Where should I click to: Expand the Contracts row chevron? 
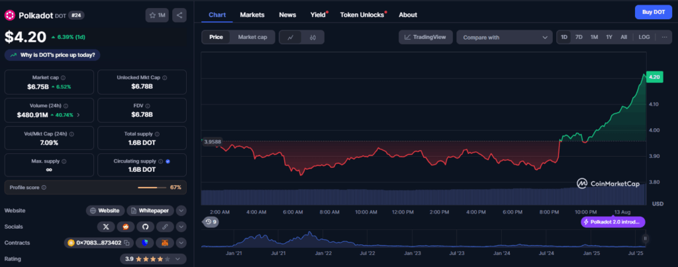pyautogui.click(x=181, y=243)
